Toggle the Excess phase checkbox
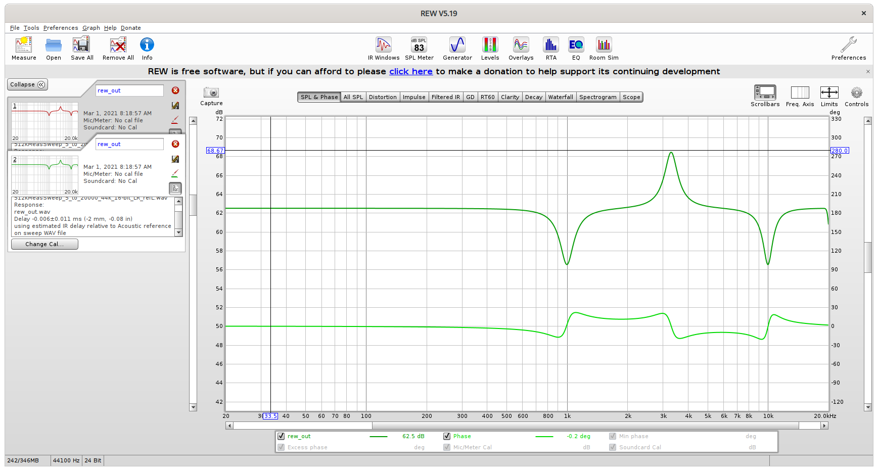Image resolution: width=878 pixels, height=471 pixels. click(x=281, y=447)
